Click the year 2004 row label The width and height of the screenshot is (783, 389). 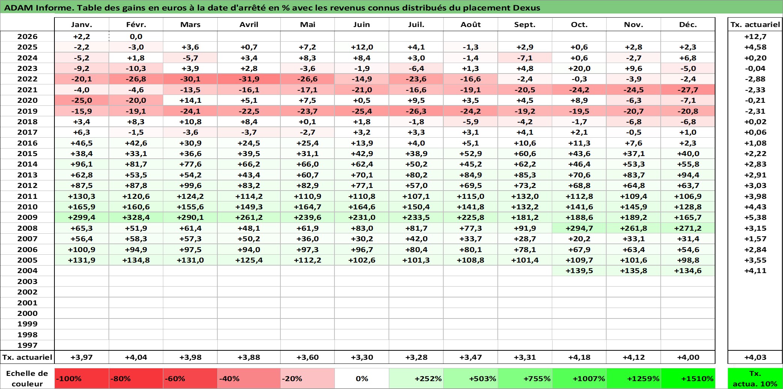pyautogui.click(x=27, y=270)
